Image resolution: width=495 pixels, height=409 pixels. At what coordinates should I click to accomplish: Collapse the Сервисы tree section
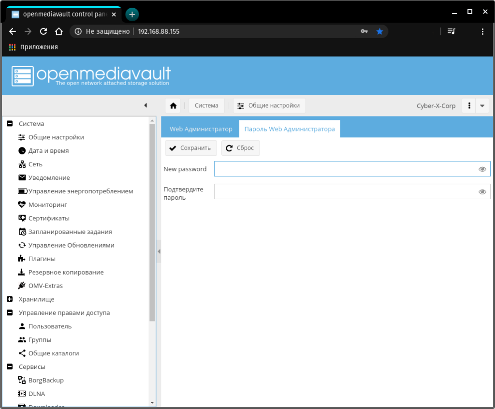[10, 367]
